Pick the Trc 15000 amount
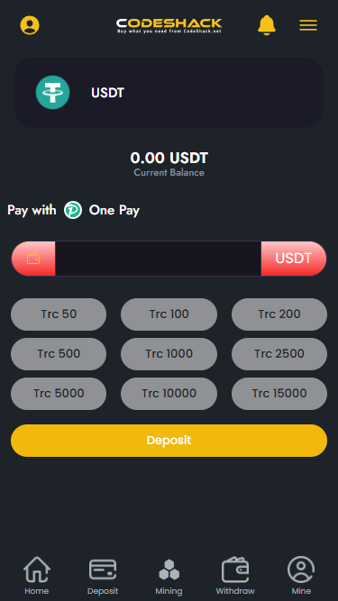Screen dimensions: 338x601 click(x=279, y=394)
